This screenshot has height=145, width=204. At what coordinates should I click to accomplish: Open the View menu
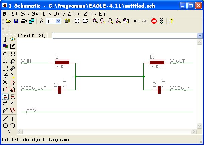(36, 14)
